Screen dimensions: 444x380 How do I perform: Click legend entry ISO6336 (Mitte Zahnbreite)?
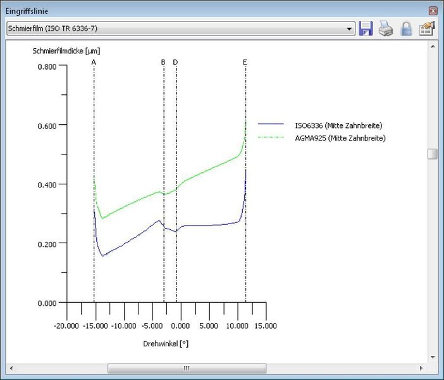338,125
